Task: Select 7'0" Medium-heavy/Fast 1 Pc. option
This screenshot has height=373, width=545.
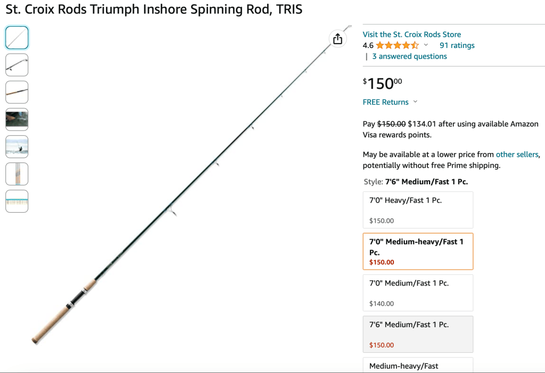Action: pos(418,251)
